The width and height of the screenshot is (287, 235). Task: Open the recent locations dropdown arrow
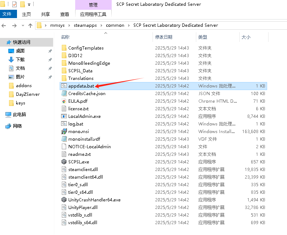point(23,25)
